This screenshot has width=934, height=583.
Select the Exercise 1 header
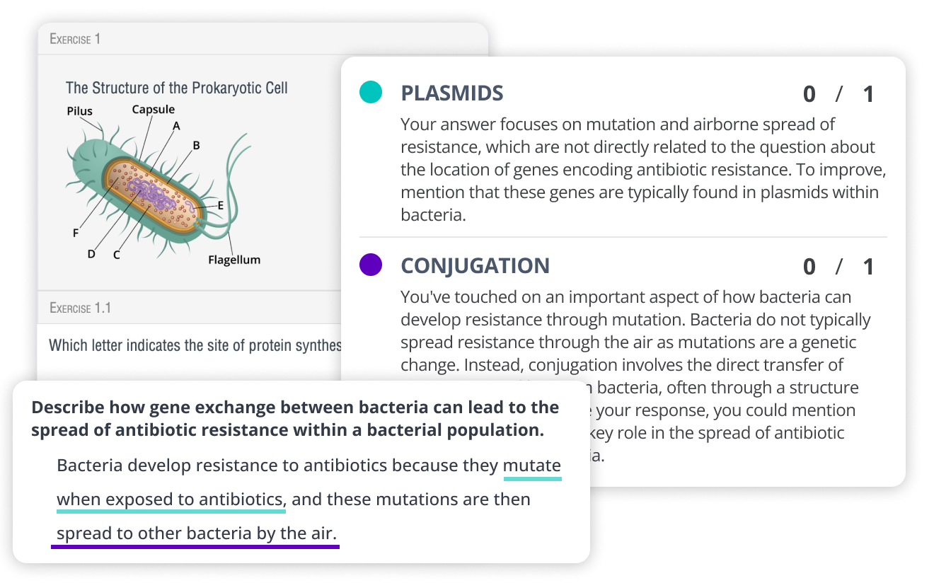pos(75,39)
